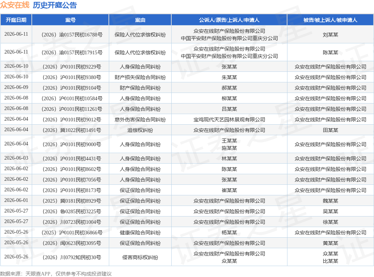Click plaintiff 宝鸡现代天艺园林景观有限公司
The width and height of the screenshot is (374, 277).
pyautogui.click(x=229, y=120)
